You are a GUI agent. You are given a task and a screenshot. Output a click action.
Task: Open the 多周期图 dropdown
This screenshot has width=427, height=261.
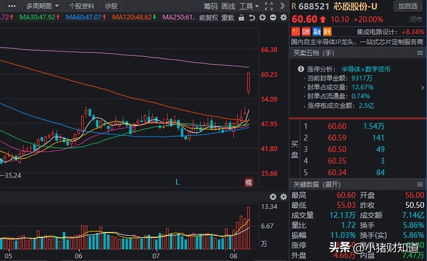tap(42, 6)
